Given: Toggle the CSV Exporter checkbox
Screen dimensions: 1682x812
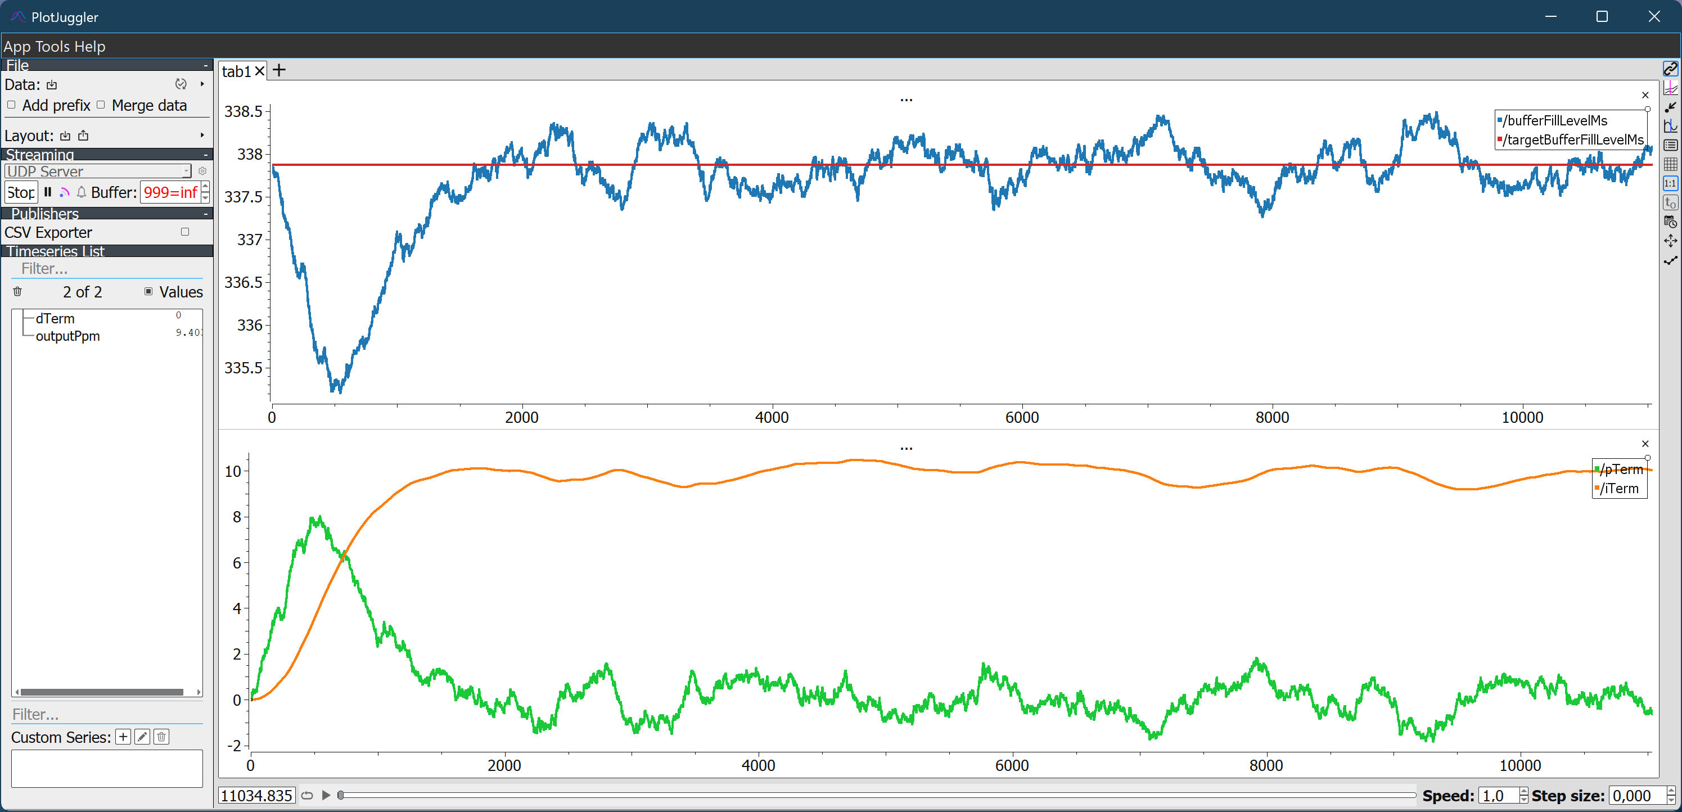Looking at the screenshot, I should click(185, 232).
